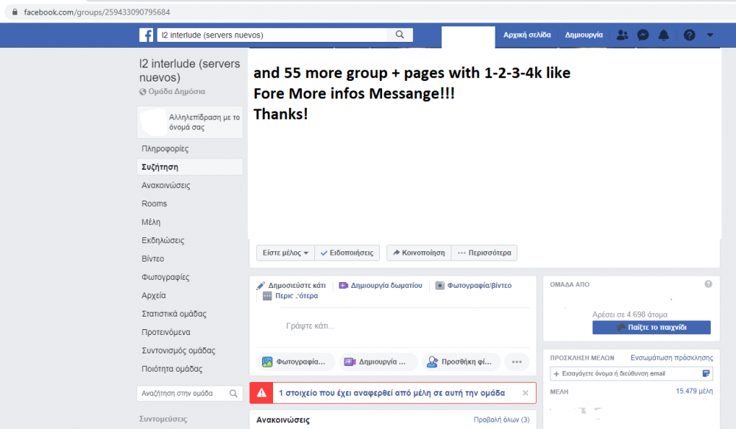Screen dimensions: 736x429
Task: Open the Είστε μέλος dropdown
Action: point(286,253)
